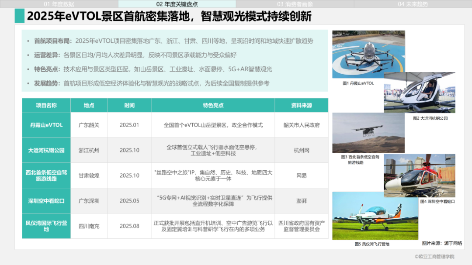Select the 大运河杭钢公园 aircraft photo
Screen dimensions: 472x265
point(420,93)
